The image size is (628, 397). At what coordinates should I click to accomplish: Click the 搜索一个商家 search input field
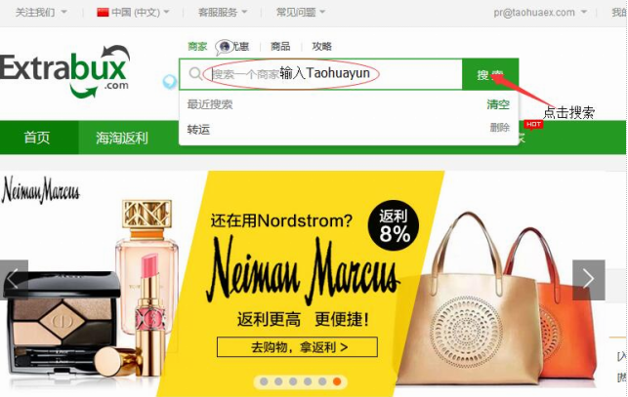tap(320, 74)
